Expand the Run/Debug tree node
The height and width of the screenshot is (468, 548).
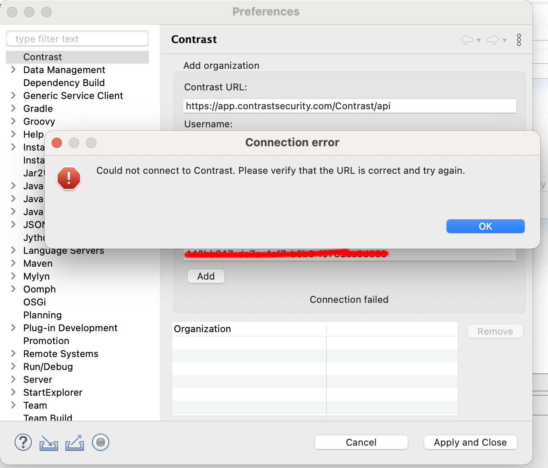coord(13,366)
